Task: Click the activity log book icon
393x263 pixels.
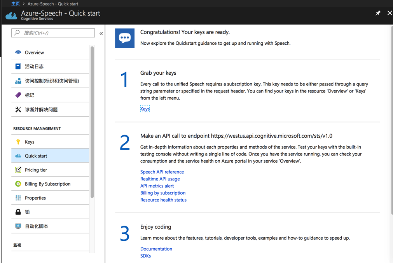Action: click(x=18, y=67)
